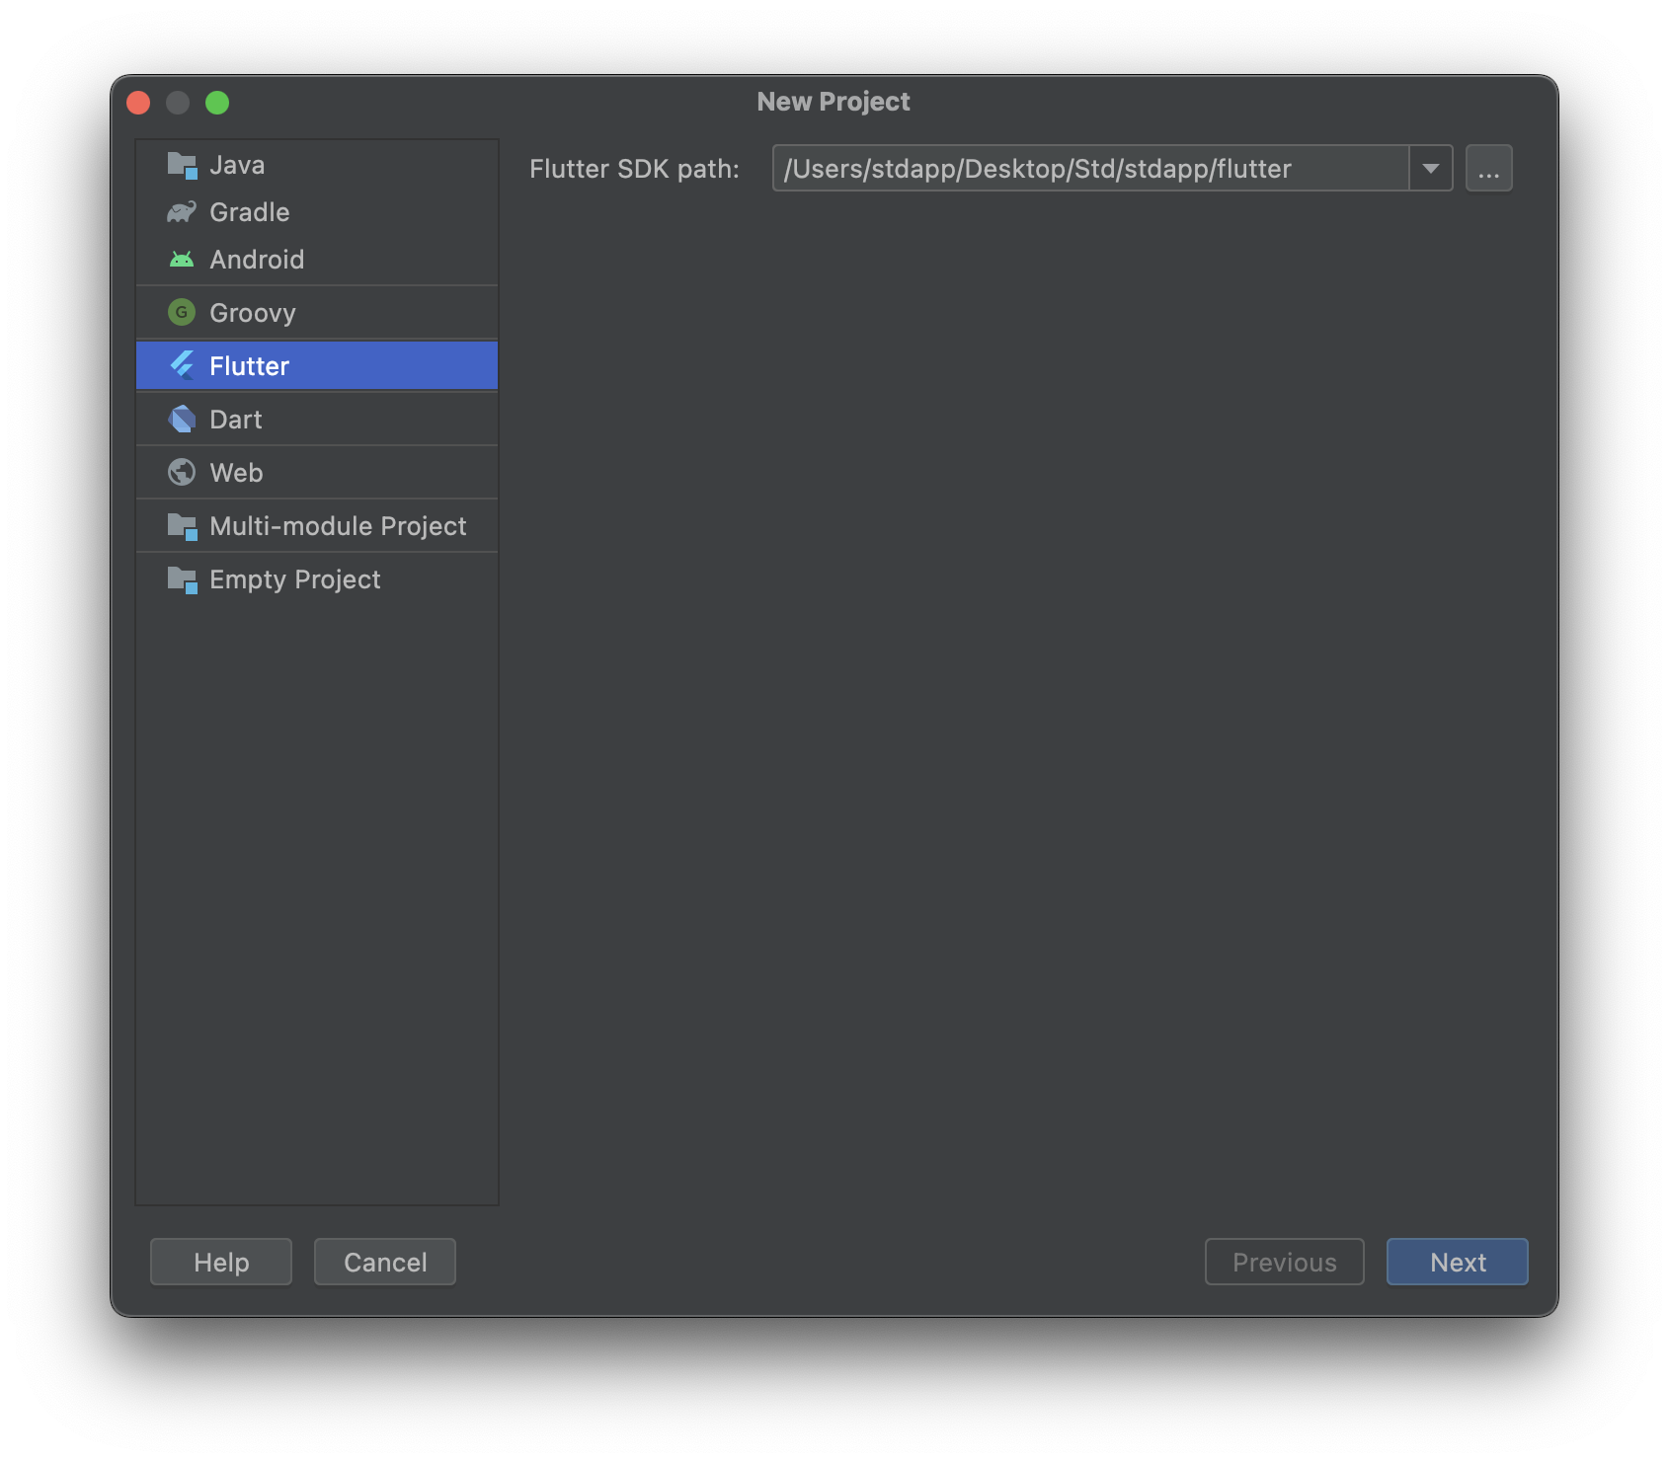
Task: Click the Web globe icon
Action: coord(182,473)
